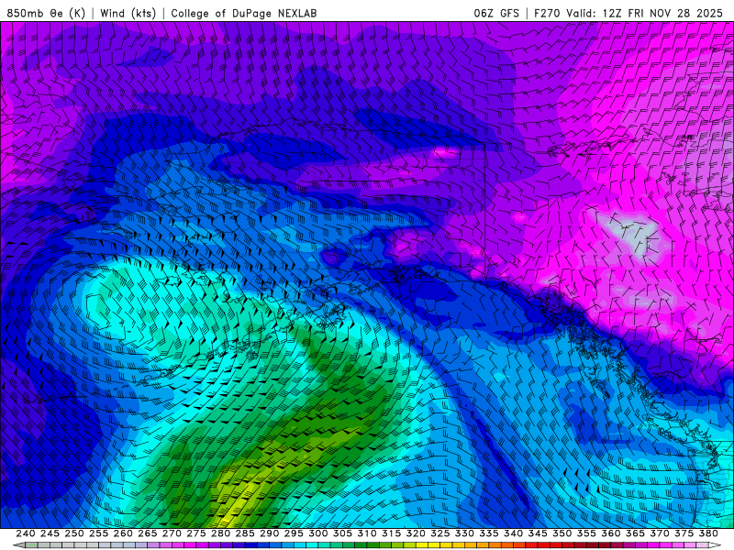The height and width of the screenshot is (550, 734).
Task: Click the 'Wind (kts)' header label
Action: click(x=128, y=13)
